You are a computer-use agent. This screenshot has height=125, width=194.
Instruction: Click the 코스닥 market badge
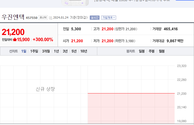click(x=43, y=17)
